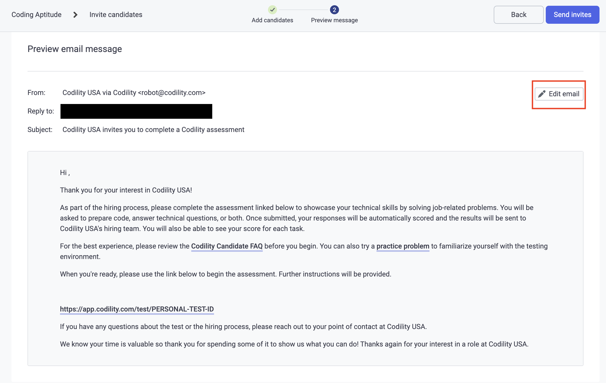
Task: Select the step 2 circle indicator
Action: click(x=334, y=10)
